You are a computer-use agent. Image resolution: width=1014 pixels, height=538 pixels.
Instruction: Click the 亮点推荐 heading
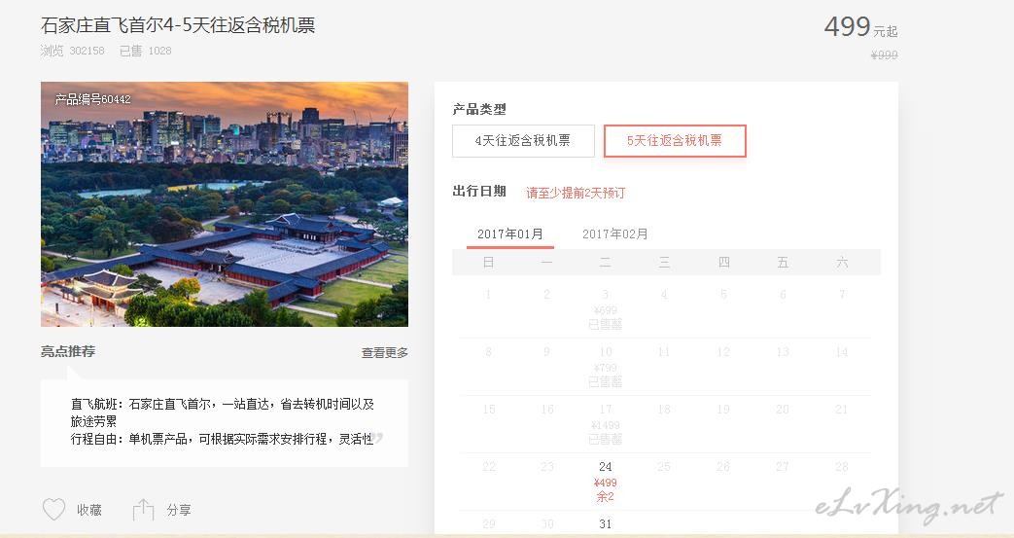pos(68,351)
